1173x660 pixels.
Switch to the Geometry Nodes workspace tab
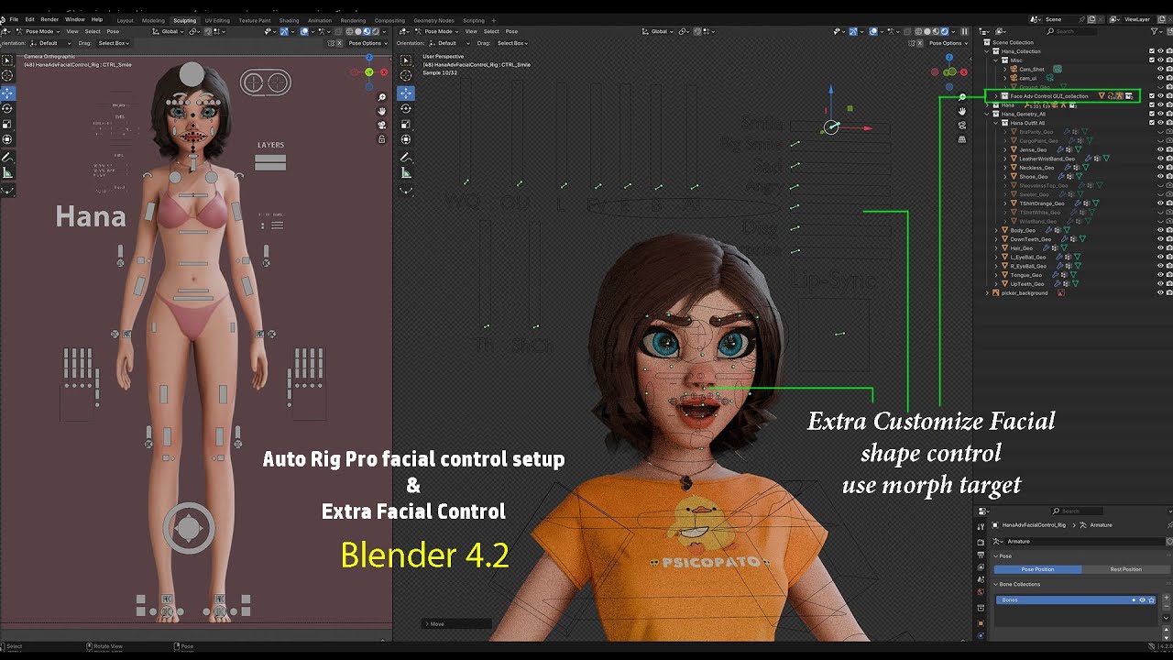click(x=433, y=20)
